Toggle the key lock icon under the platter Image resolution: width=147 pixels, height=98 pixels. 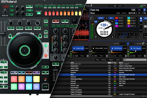[96, 37]
